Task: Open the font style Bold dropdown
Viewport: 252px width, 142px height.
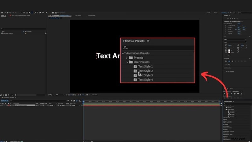Action: coord(235,42)
